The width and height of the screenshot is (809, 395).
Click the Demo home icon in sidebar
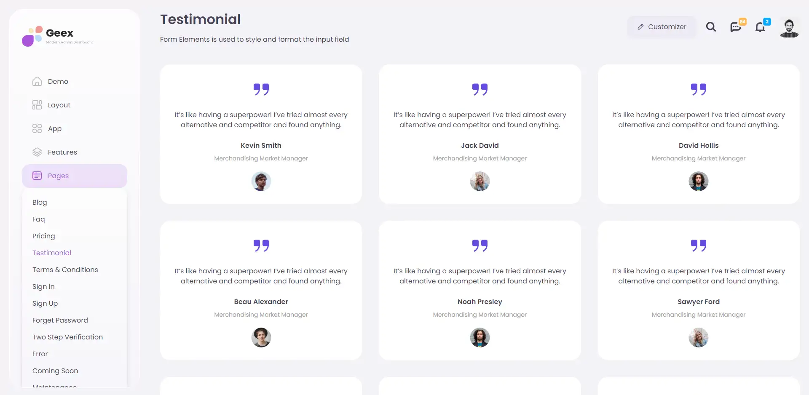[37, 81]
